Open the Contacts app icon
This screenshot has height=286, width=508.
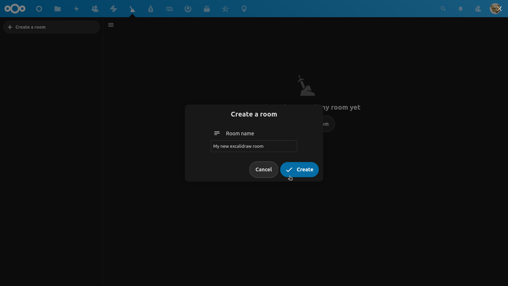click(x=95, y=9)
